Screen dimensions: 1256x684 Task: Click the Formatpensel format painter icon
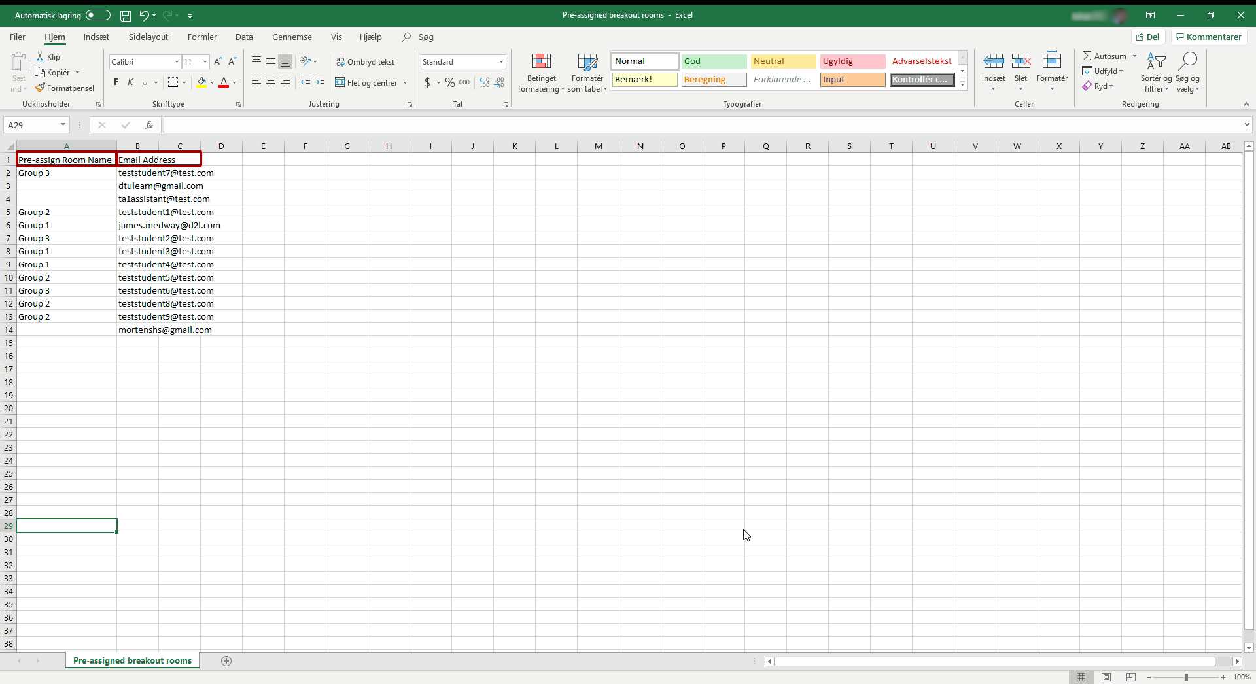[41, 88]
